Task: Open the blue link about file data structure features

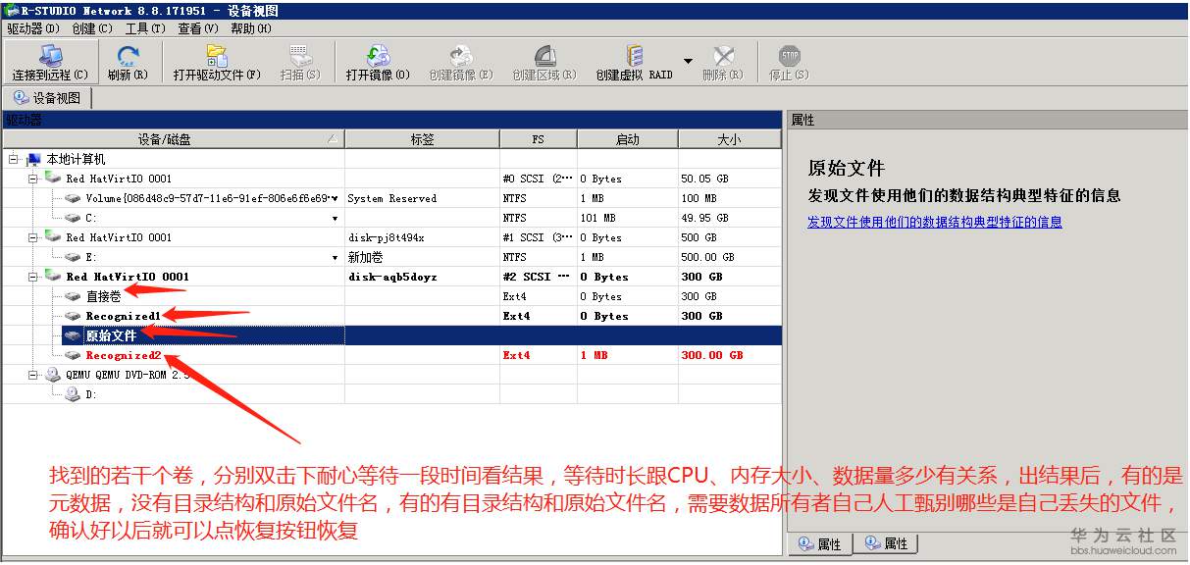Action: pos(934,222)
